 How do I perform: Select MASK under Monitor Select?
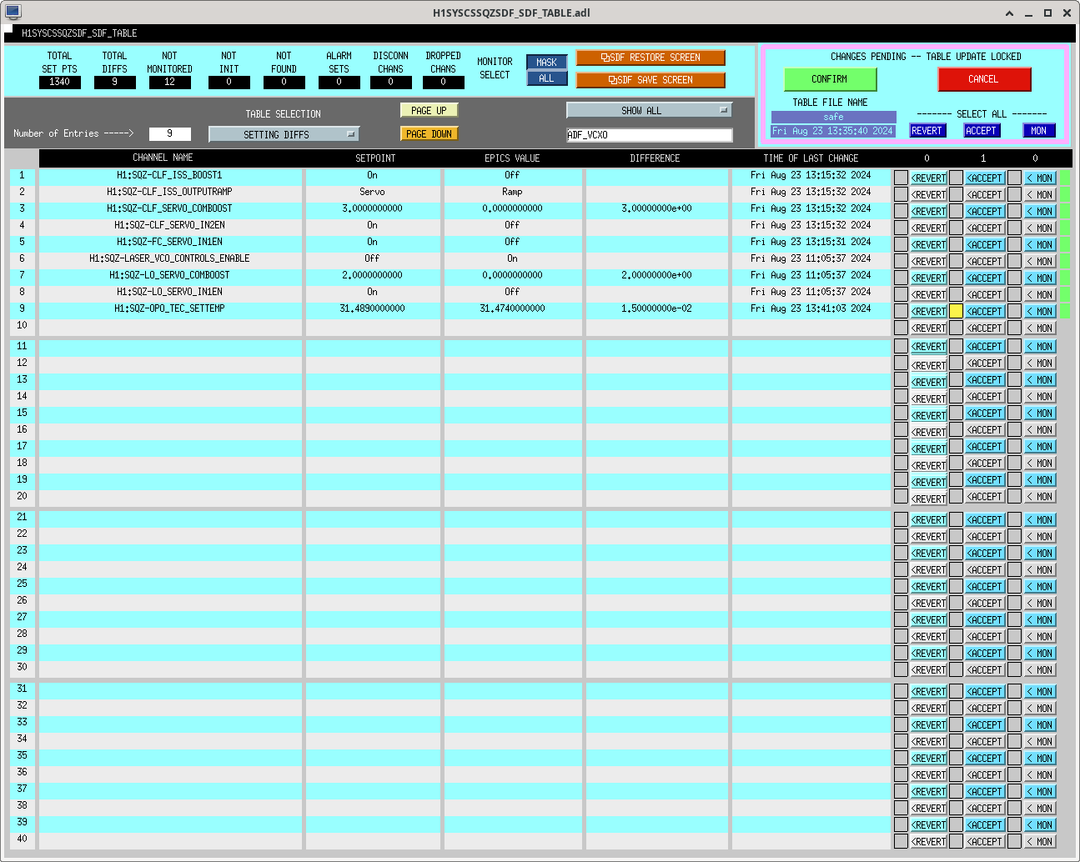(x=546, y=63)
